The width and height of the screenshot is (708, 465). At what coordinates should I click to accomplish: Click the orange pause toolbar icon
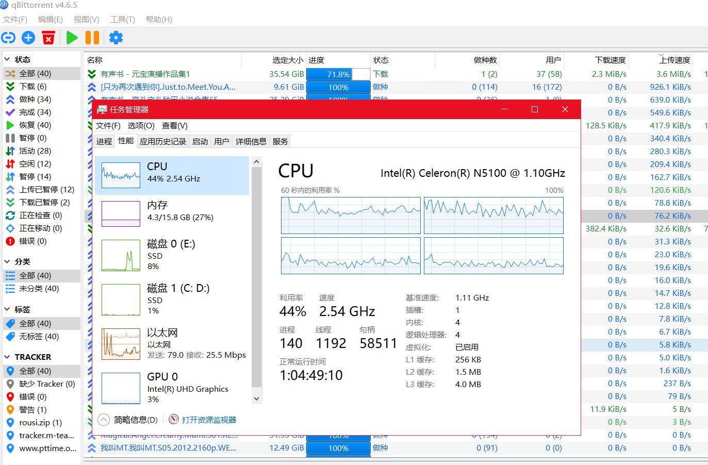coord(92,38)
